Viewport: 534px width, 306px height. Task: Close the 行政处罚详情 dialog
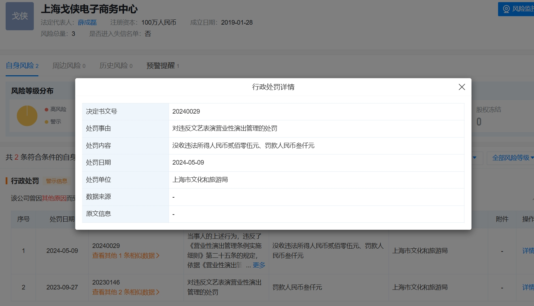[x=461, y=87]
